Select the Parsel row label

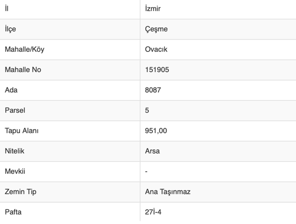coord(15,110)
